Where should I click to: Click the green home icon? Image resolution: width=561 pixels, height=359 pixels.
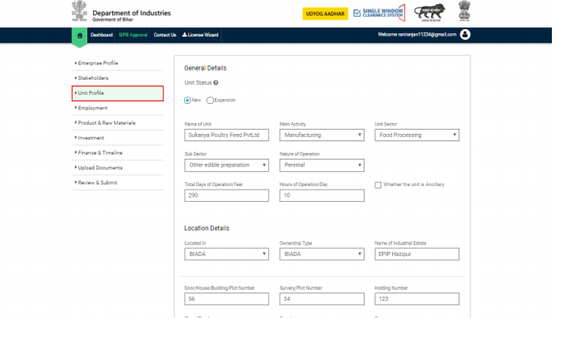tap(79, 36)
